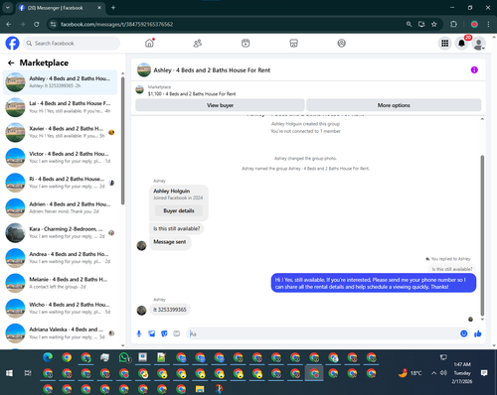Attach a file with the photo icon
This screenshot has width=497, height=395.
(x=152, y=333)
